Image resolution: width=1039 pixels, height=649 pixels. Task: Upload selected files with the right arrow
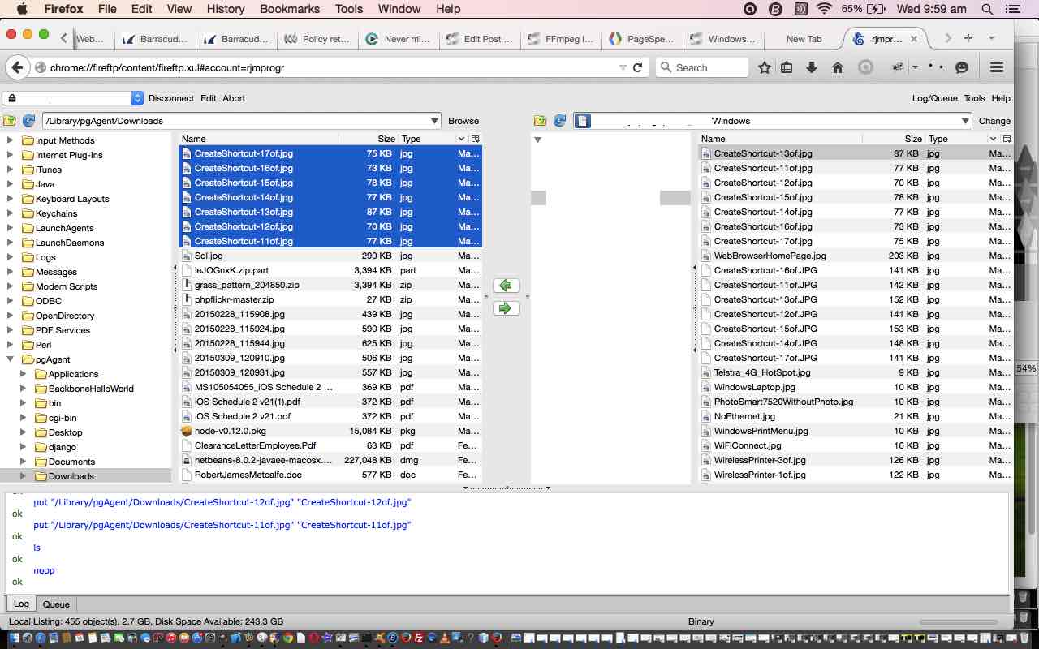[507, 308]
